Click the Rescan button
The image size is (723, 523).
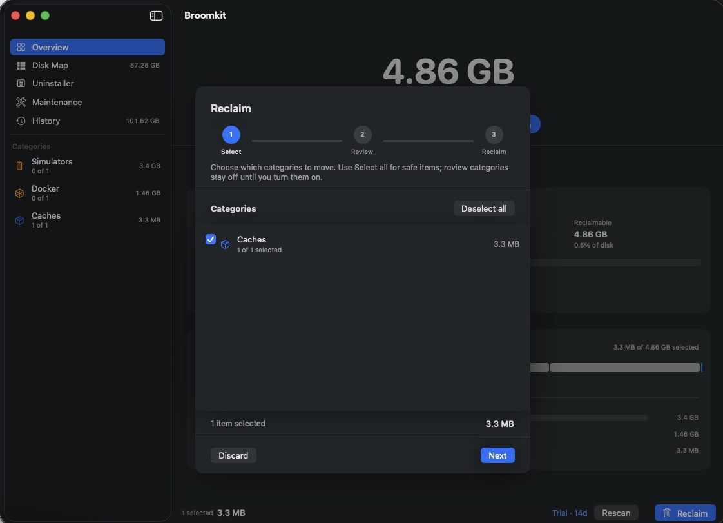coord(616,513)
